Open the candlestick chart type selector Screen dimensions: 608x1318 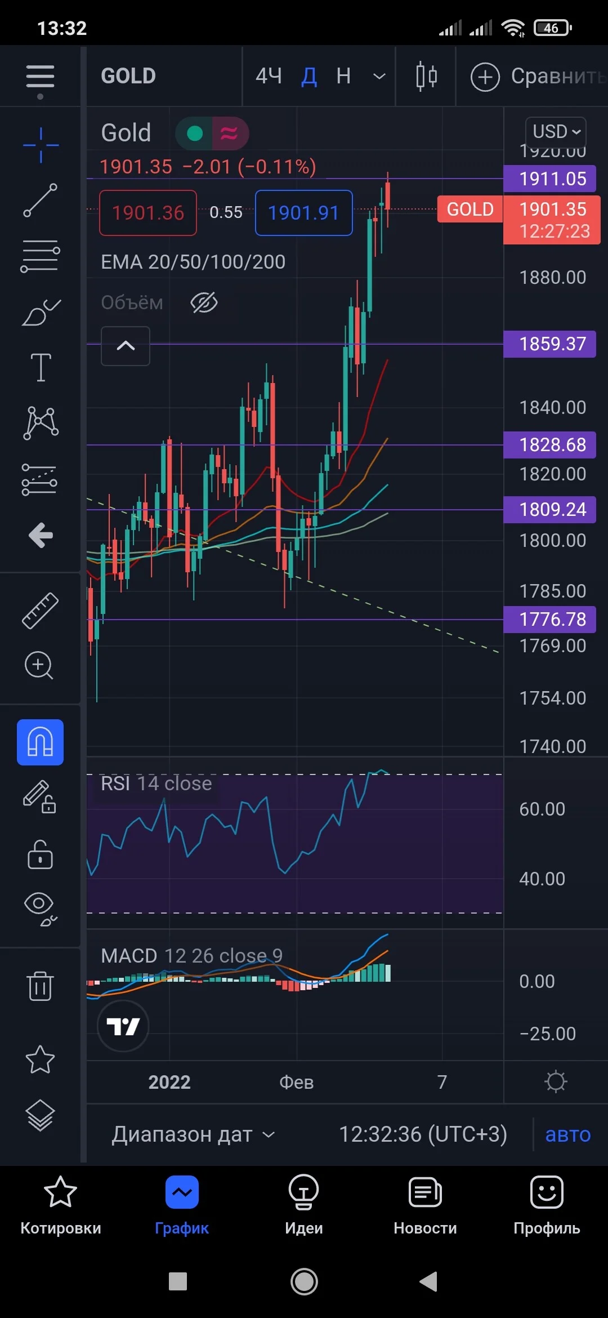click(426, 76)
